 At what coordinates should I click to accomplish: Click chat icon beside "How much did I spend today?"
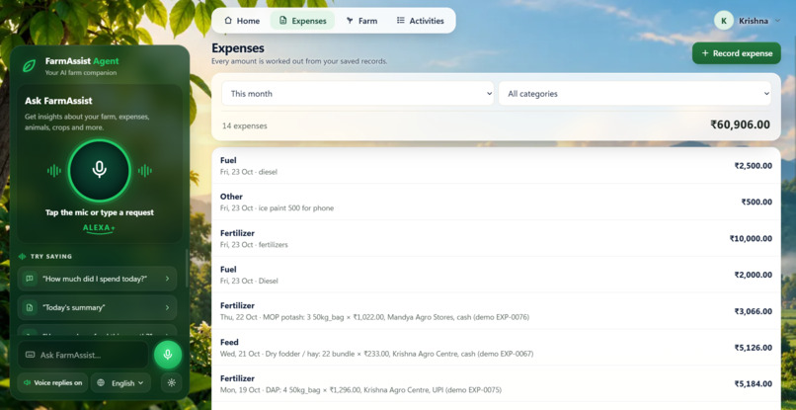30,279
